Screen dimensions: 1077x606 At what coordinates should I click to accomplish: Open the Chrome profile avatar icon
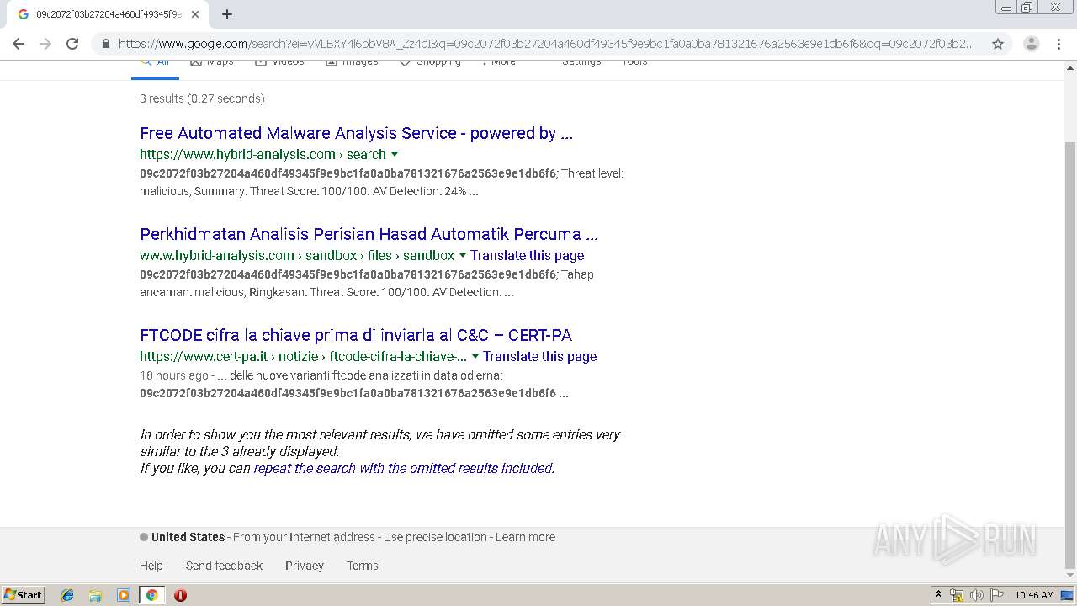point(1031,44)
